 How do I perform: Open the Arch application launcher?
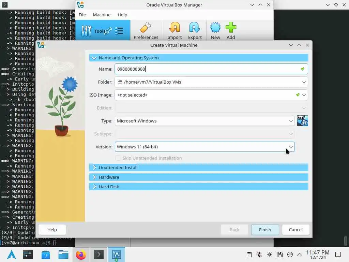point(11,254)
